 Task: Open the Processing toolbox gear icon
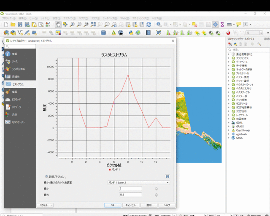click(215, 24)
